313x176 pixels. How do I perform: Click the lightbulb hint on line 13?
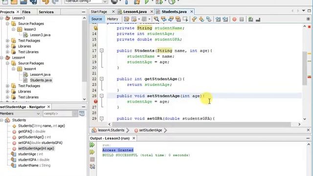[x=96, y=28]
